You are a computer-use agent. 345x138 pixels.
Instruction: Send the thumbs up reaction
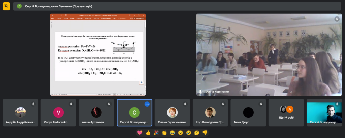[x=148, y=133]
